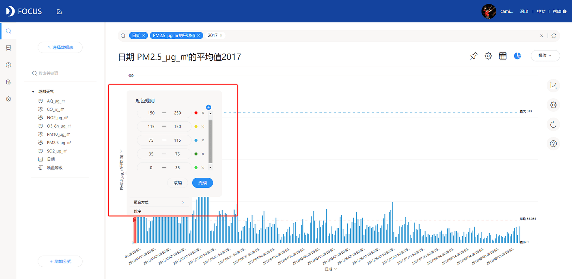The width and height of the screenshot is (572, 279).
Task: Click the upper bound 250 field of first rule
Action: point(178,113)
